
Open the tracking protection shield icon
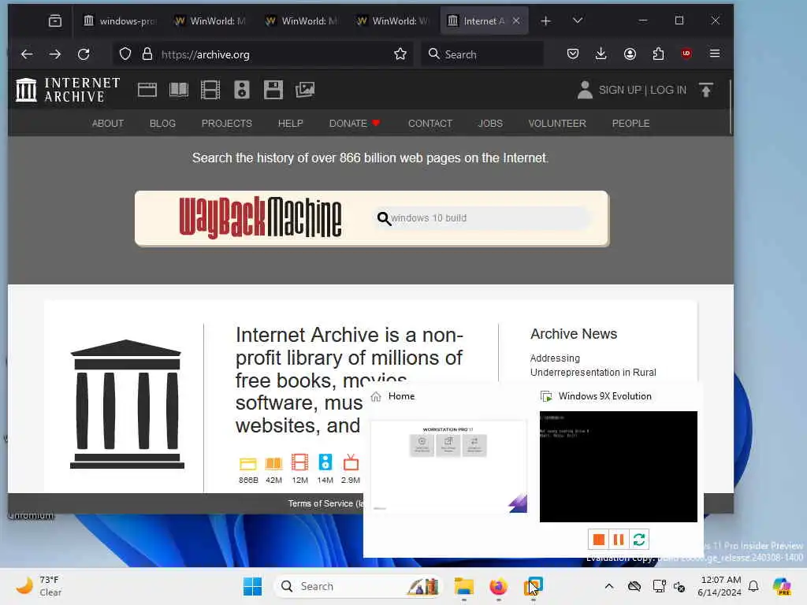125,54
